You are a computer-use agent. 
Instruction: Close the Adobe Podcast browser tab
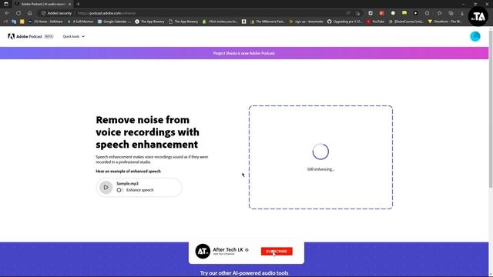pyautogui.click(x=69, y=4)
